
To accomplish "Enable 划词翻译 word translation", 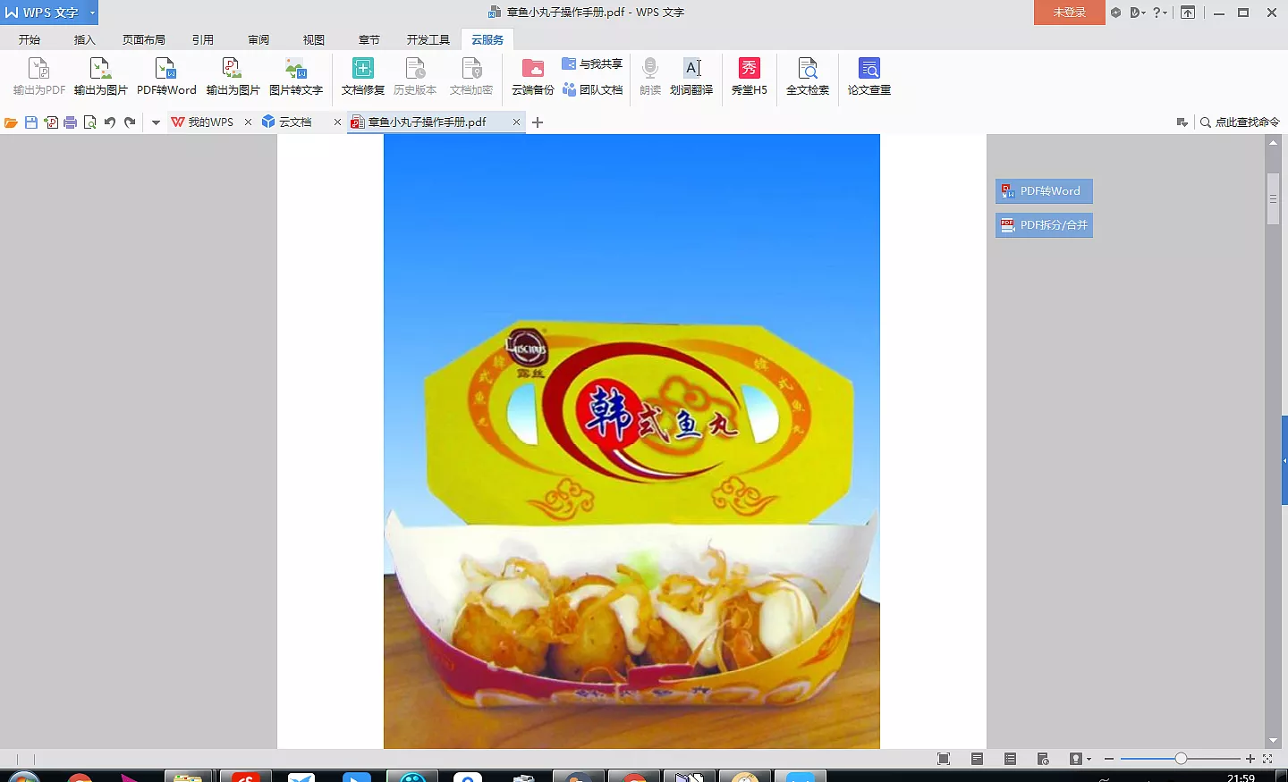I will (691, 77).
